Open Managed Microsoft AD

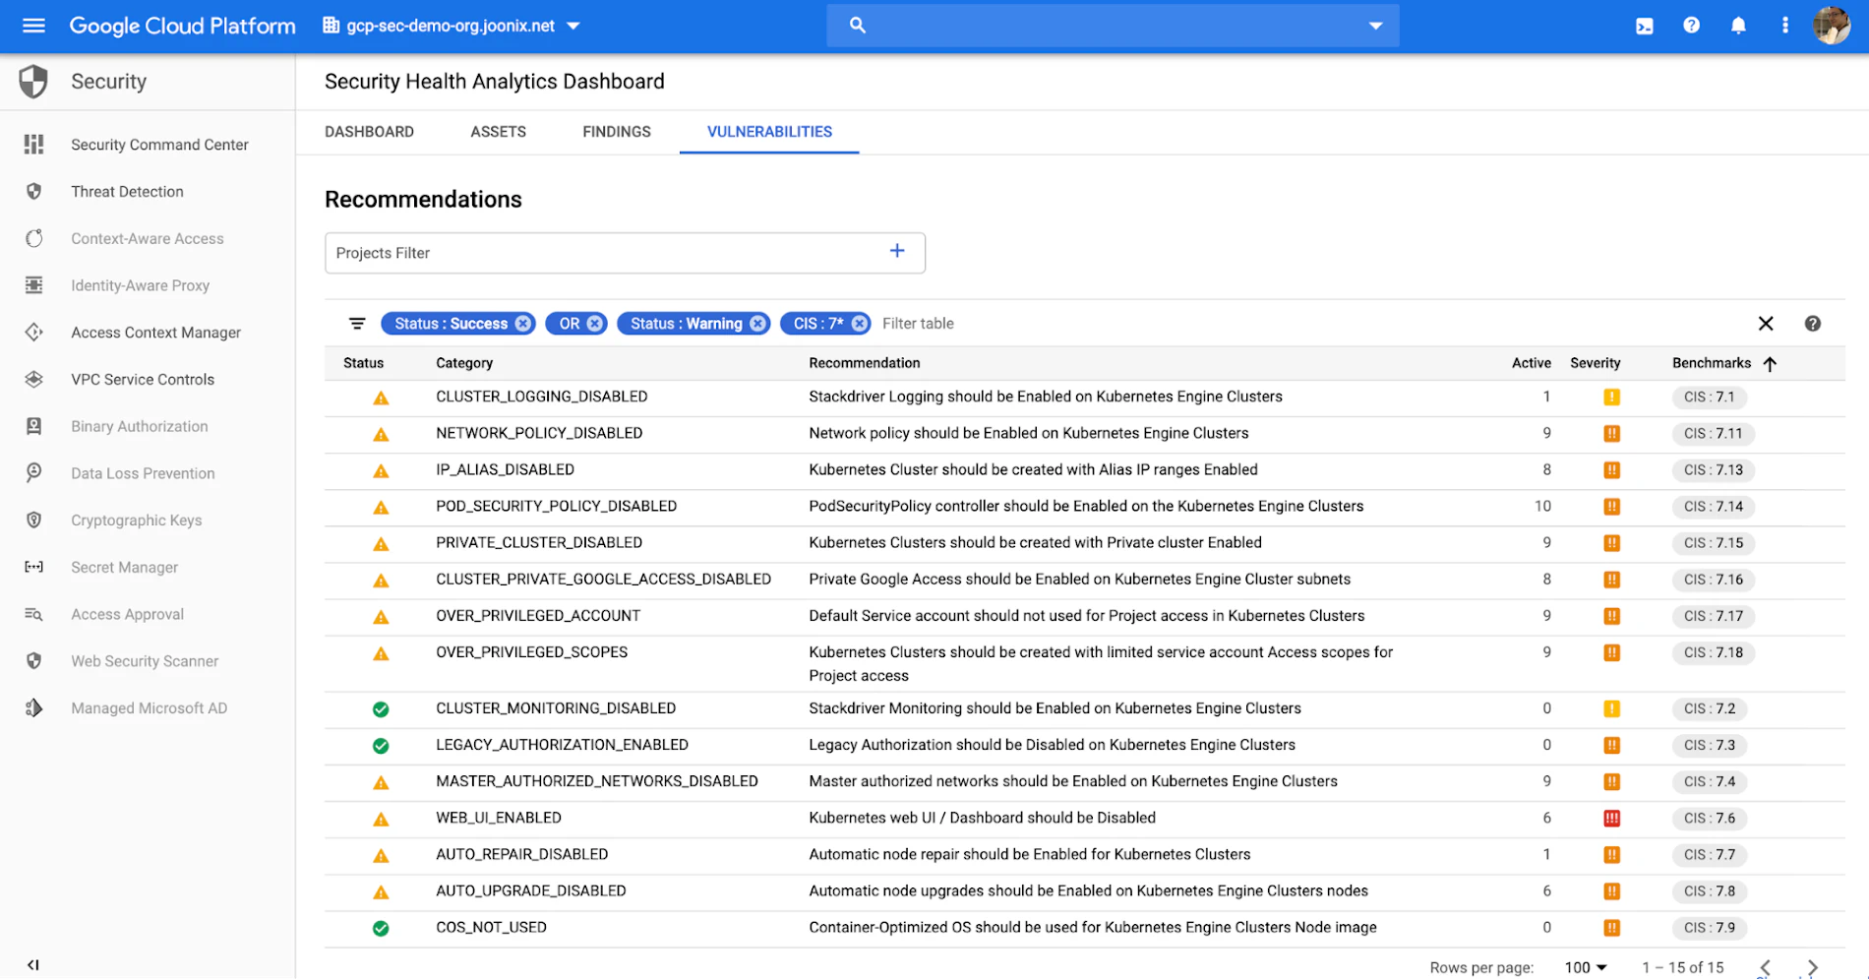coord(148,708)
